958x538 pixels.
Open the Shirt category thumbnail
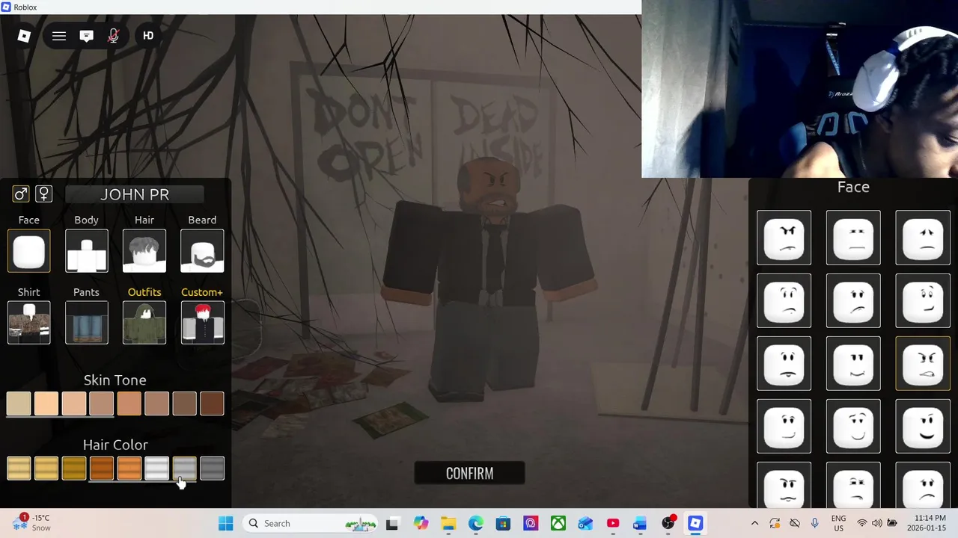[x=29, y=323]
